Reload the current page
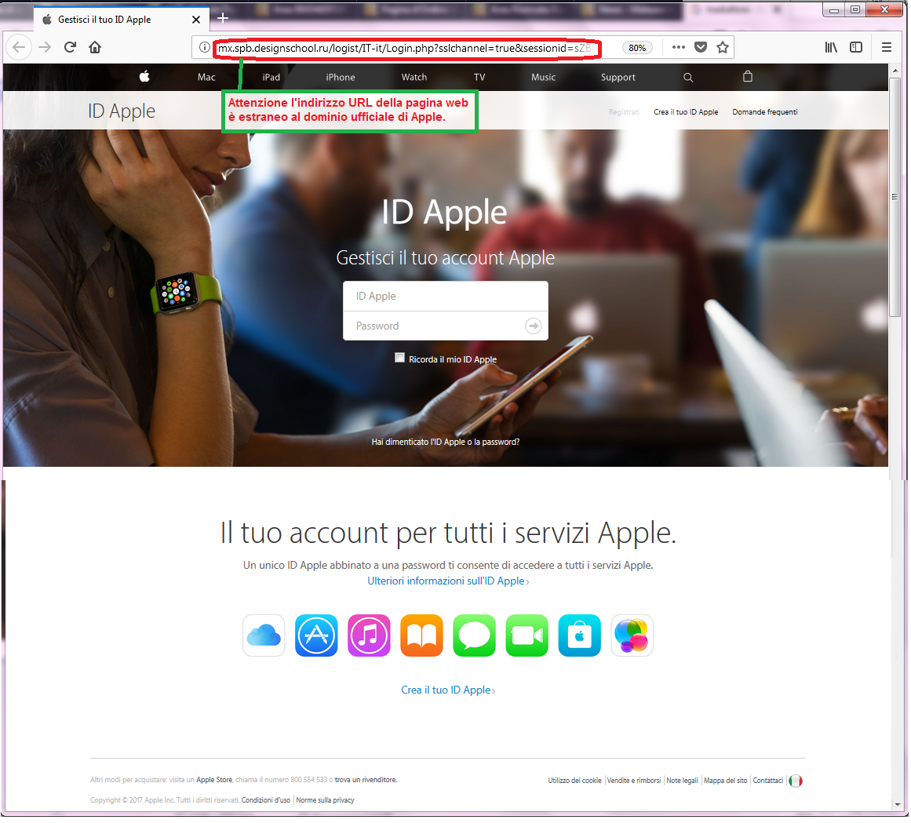The width and height of the screenshot is (911, 823). pyautogui.click(x=71, y=48)
